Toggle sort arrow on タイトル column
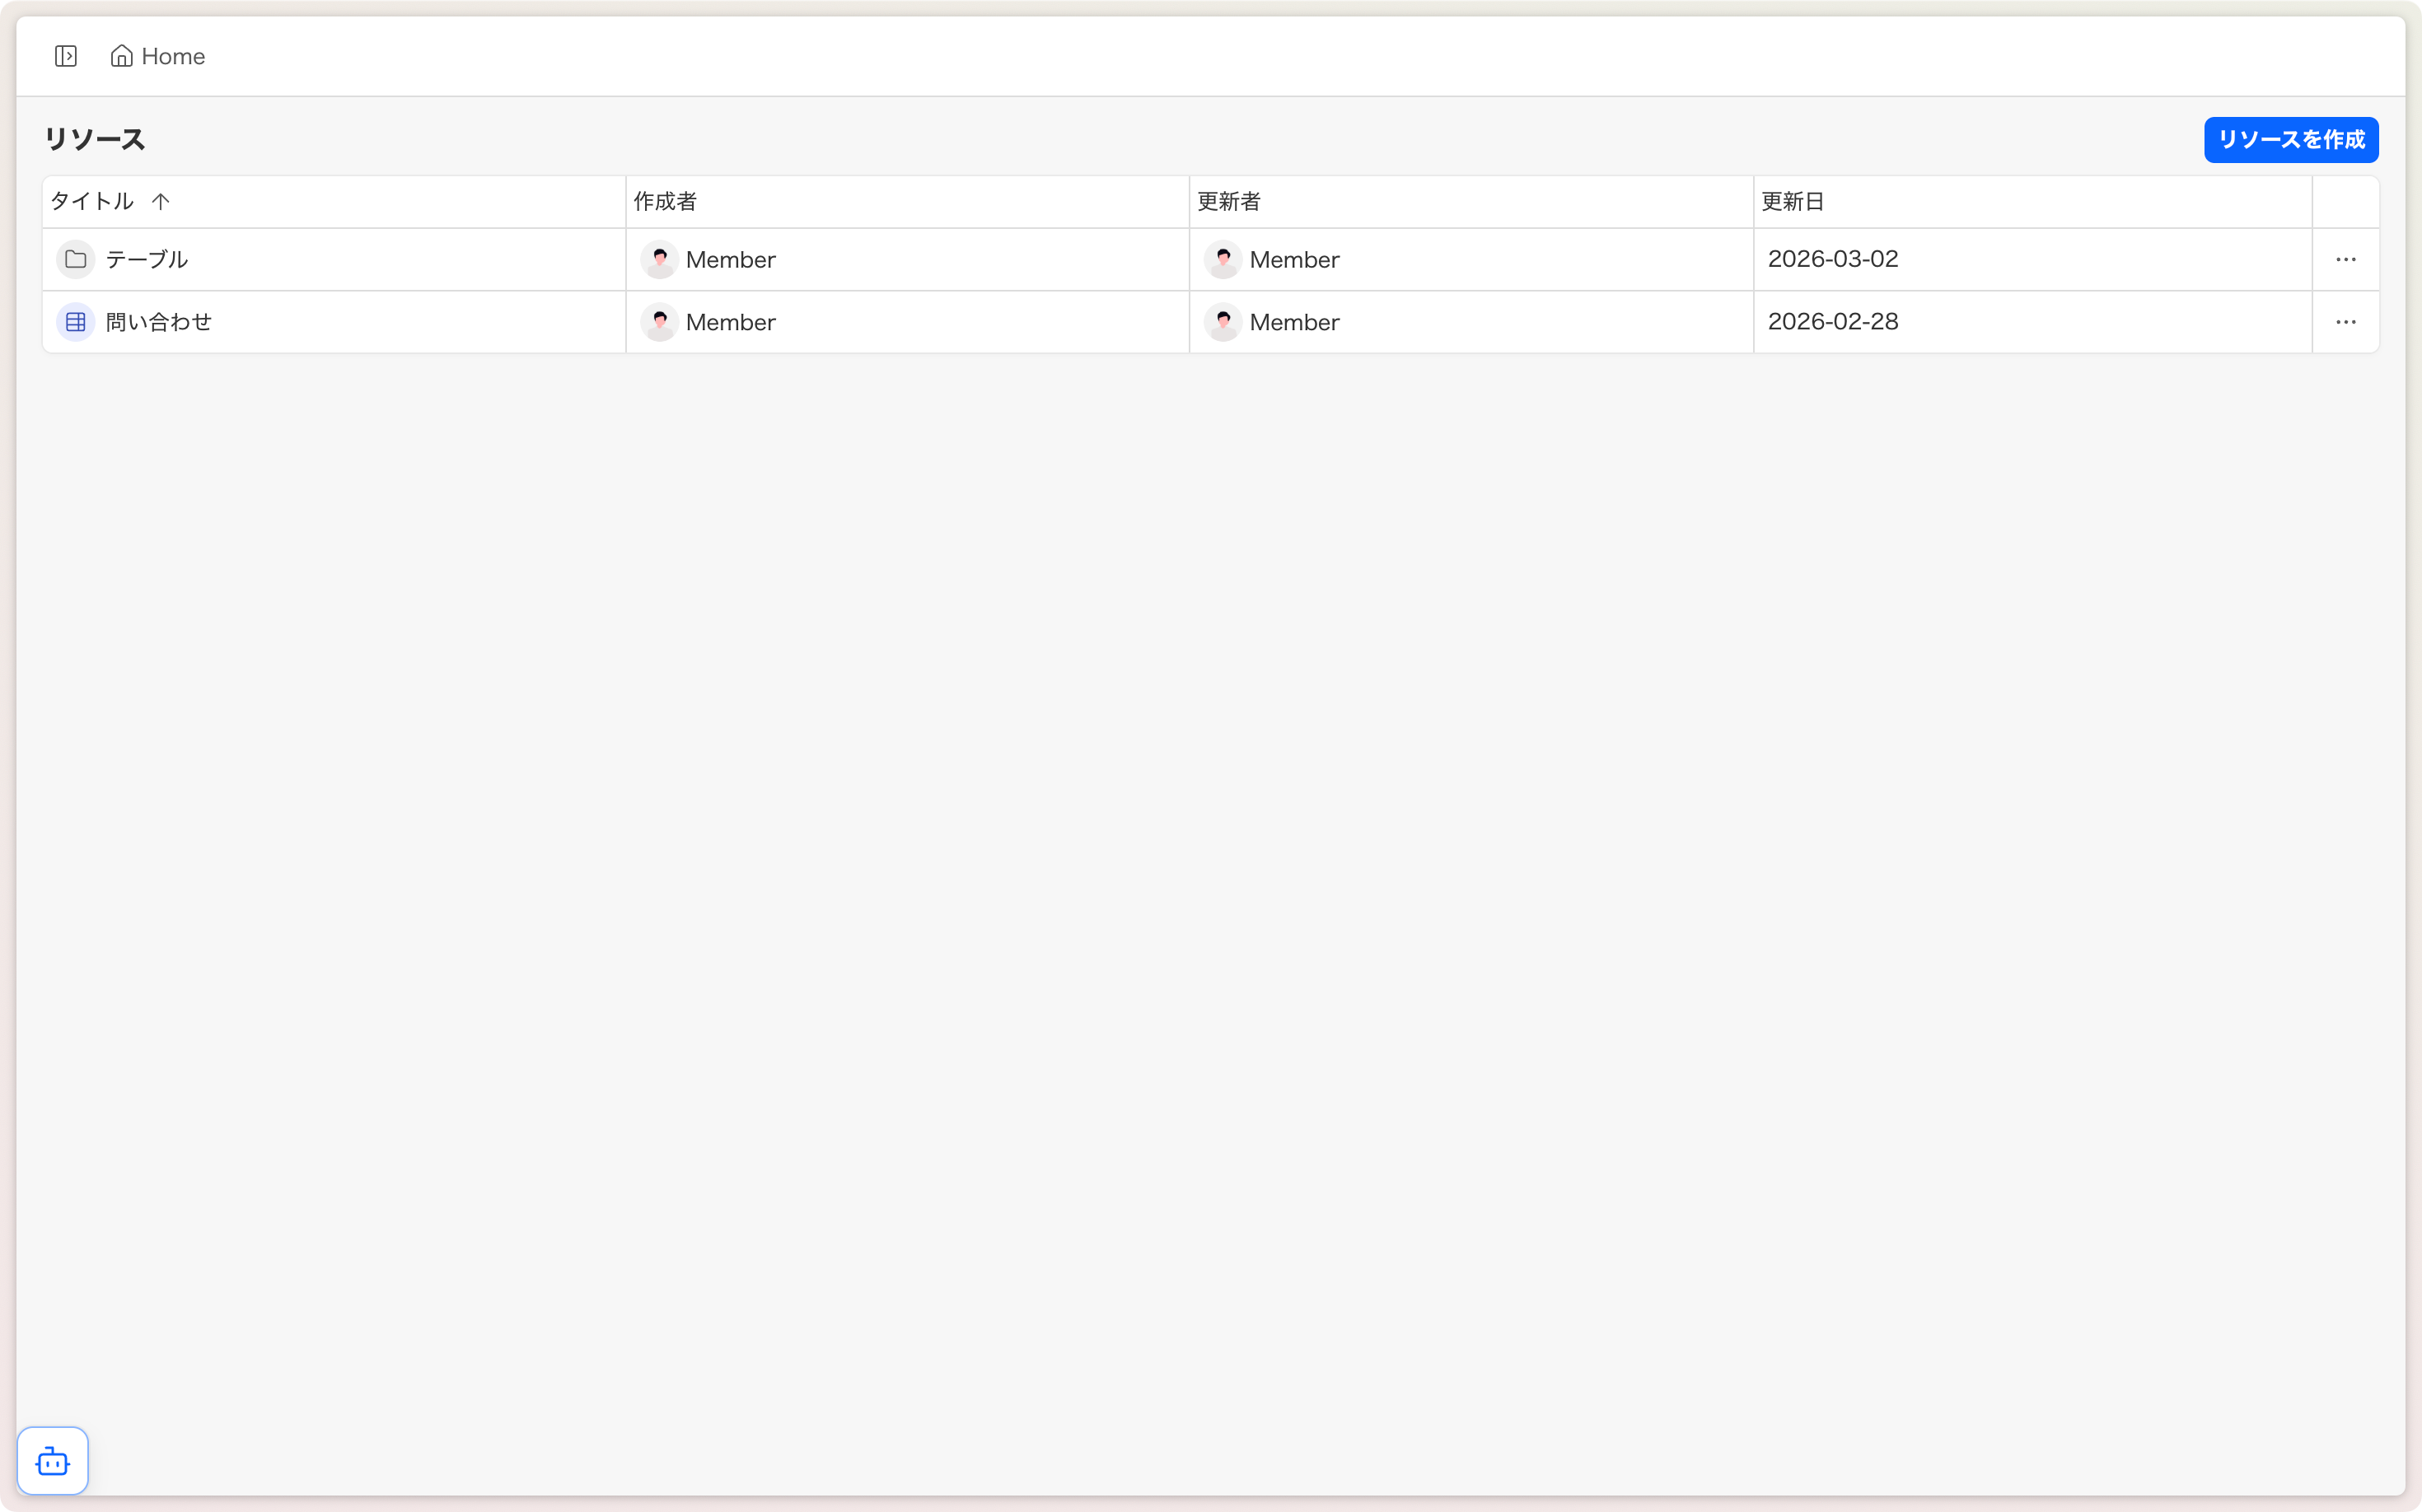The width and height of the screenshot is (2422, 1512). (161, 202)
